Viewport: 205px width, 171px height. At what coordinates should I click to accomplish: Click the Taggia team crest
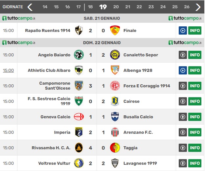point(115,148)
